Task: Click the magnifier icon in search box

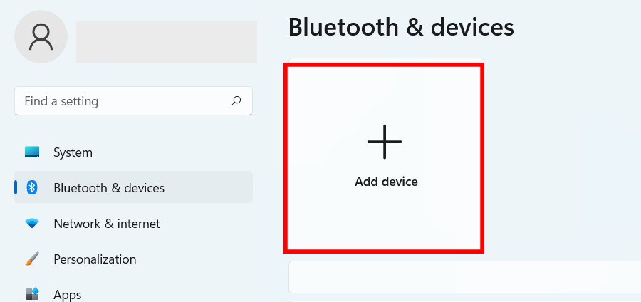Action: pyautogui.click(x=236, y=100)
